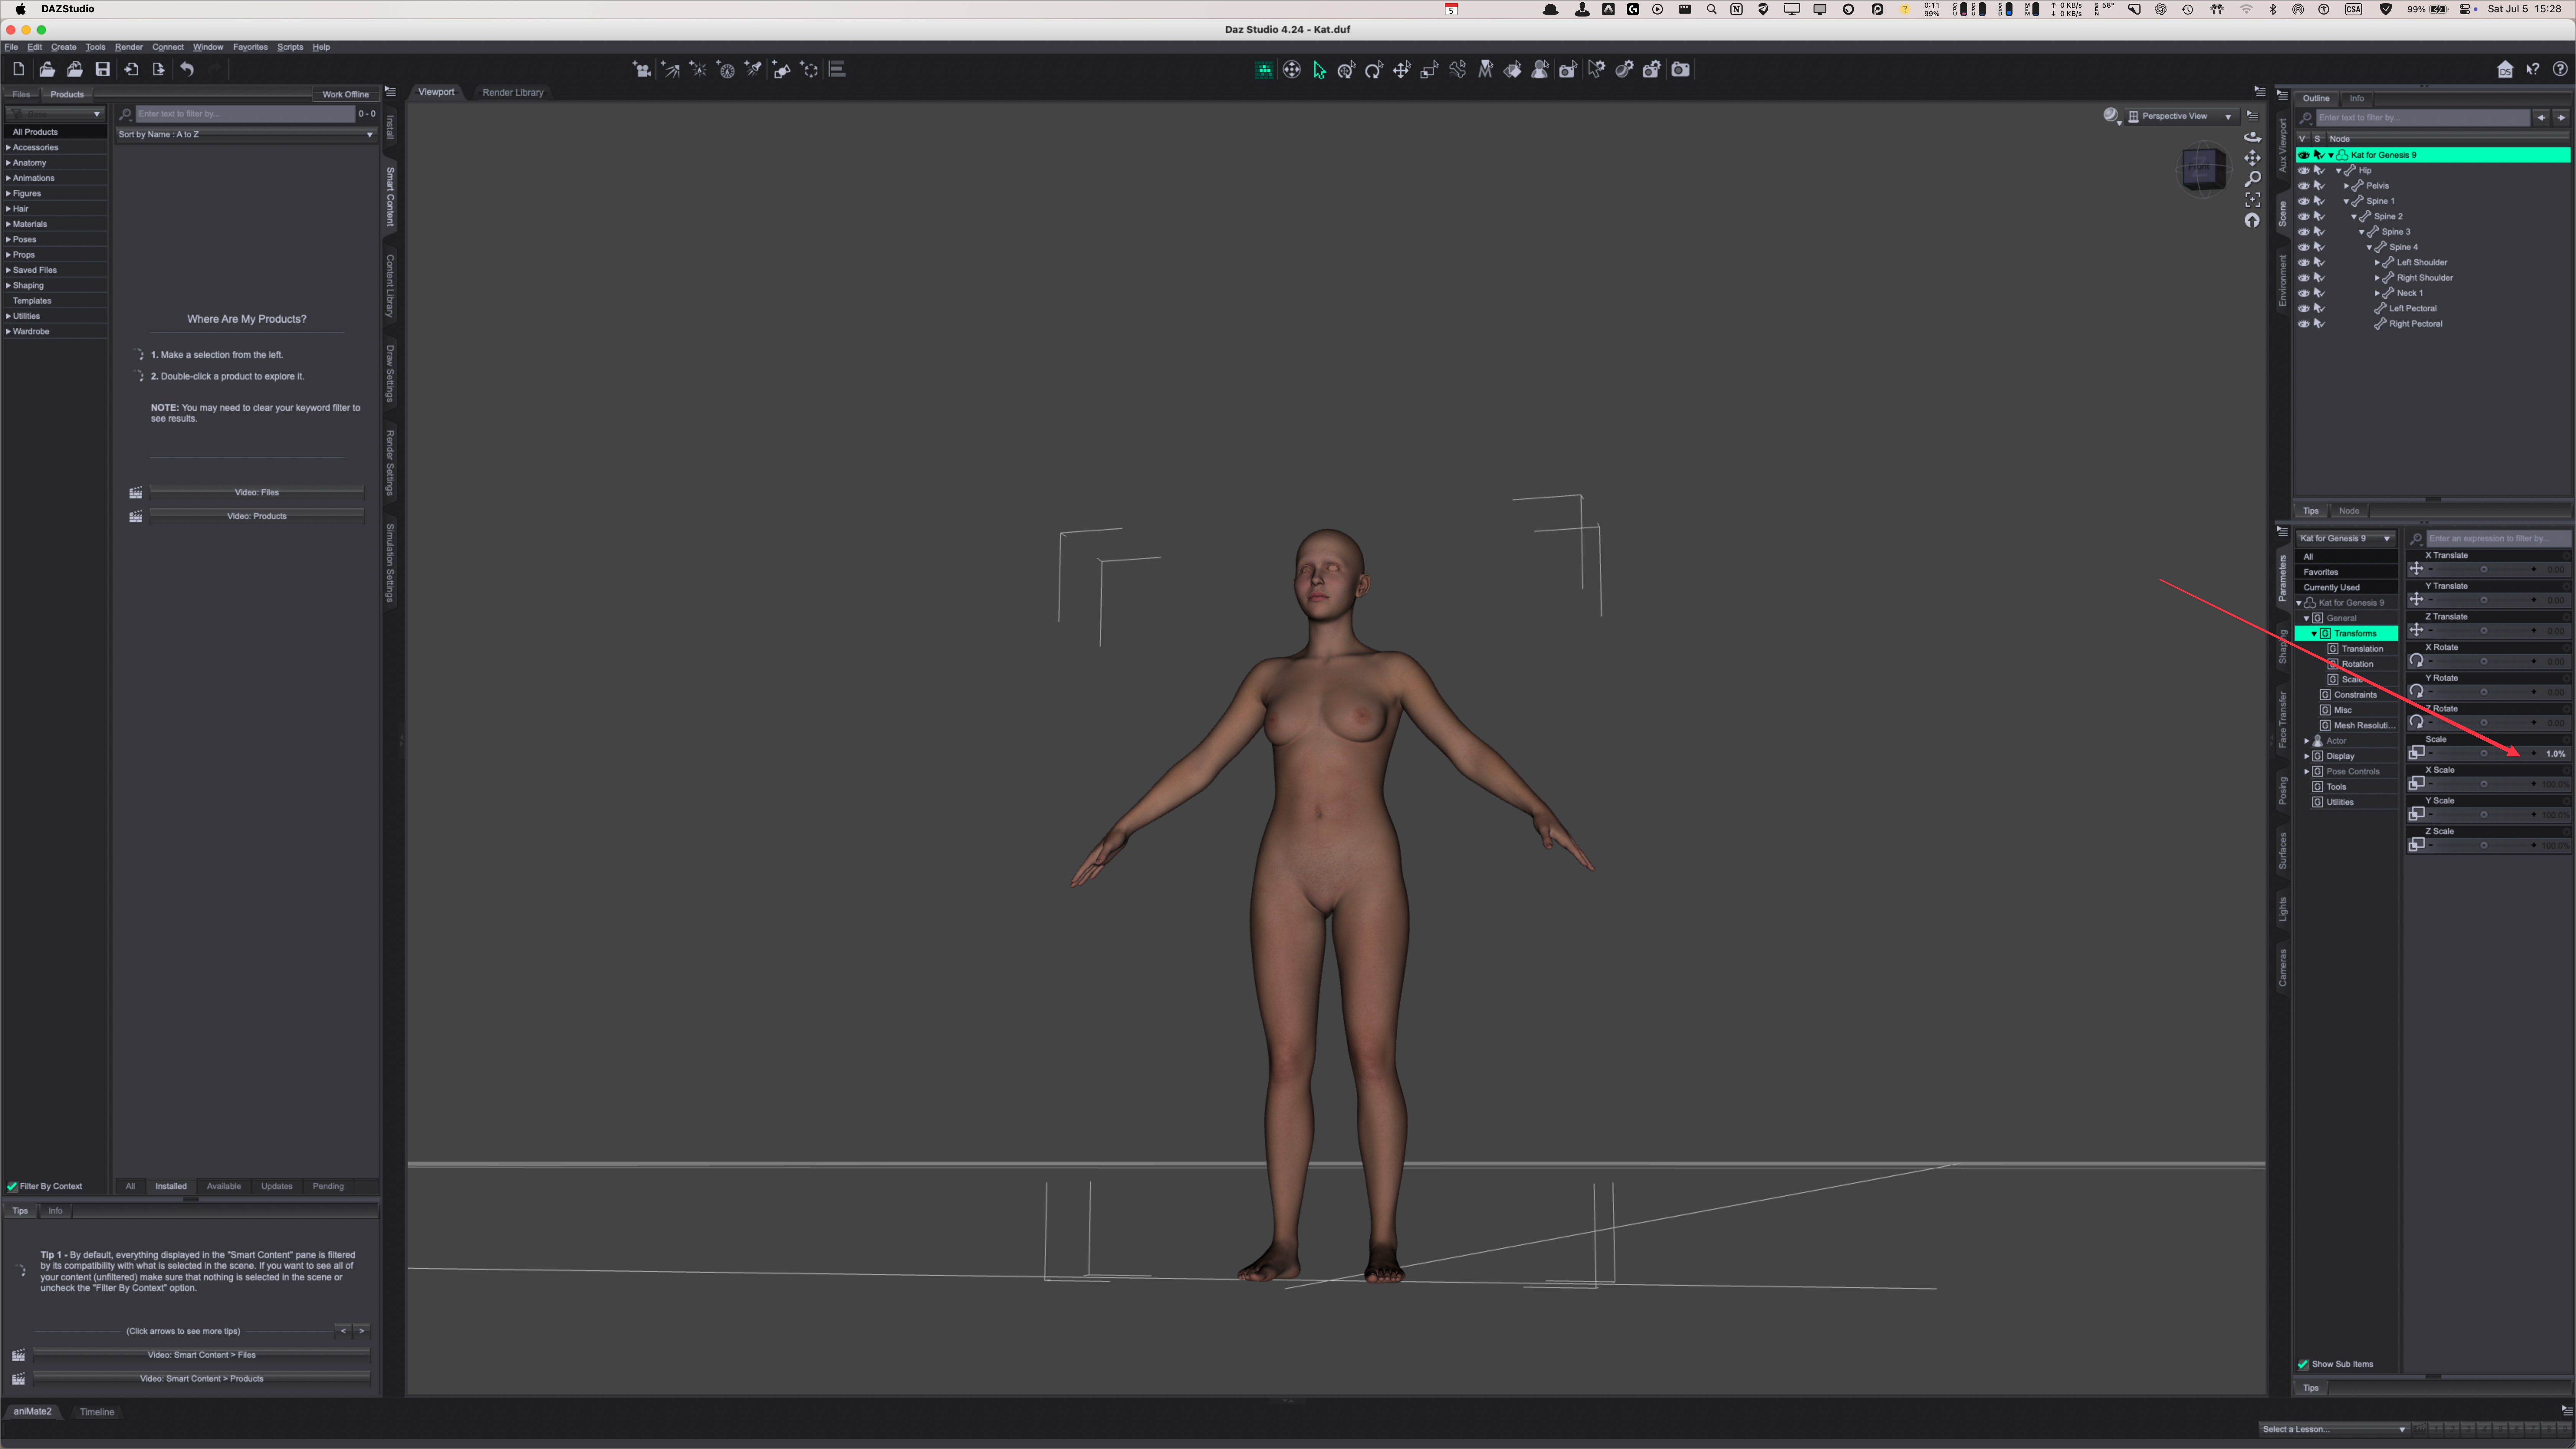Click the Create New Camera icon

[x=642, y=69]
